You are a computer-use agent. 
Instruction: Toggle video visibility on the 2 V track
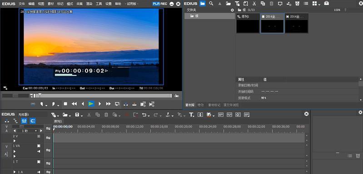point(39,136)
